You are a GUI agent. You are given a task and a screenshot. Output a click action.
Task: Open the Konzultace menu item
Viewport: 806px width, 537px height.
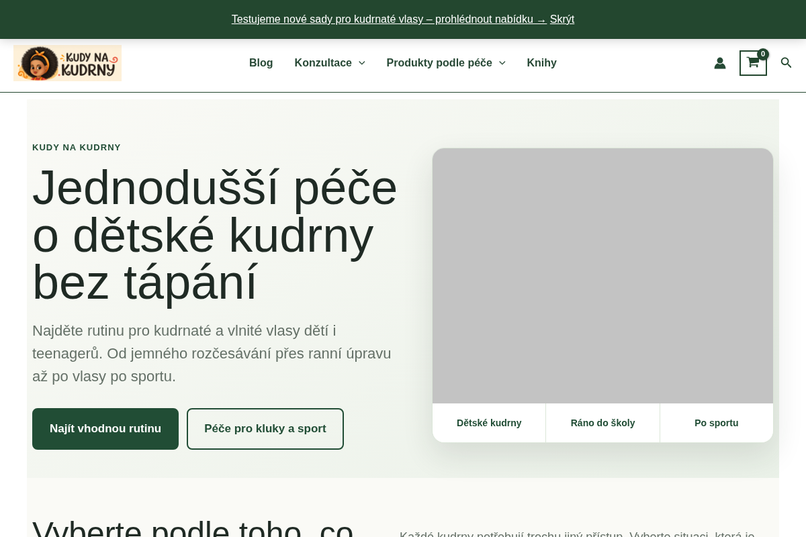323,63
